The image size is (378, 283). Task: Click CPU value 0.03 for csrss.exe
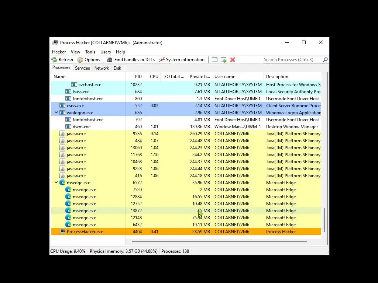tap(154, 106)
